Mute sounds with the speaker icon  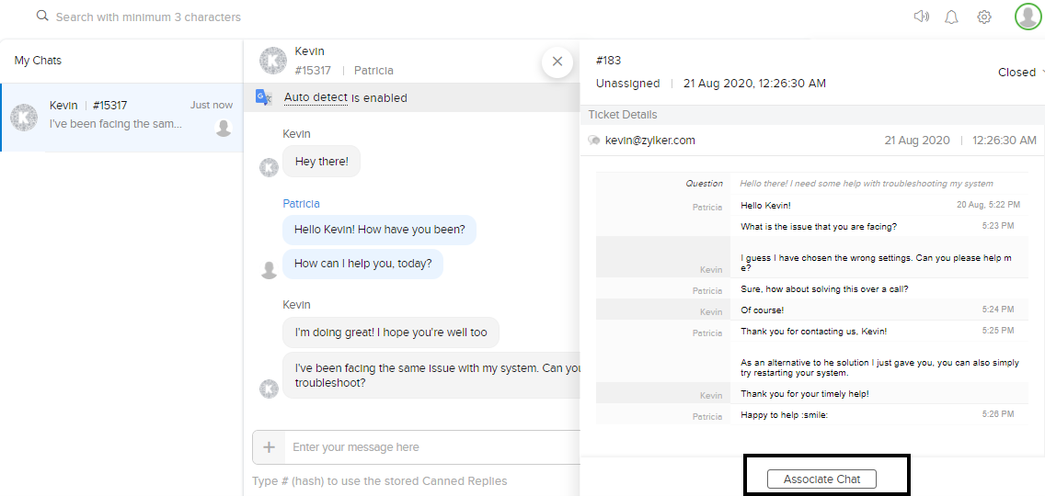pyautogui.click(x=921, y=17)
